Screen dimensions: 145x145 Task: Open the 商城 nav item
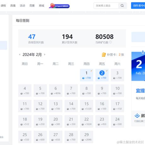pyautogui.click(x=42, y=6)
